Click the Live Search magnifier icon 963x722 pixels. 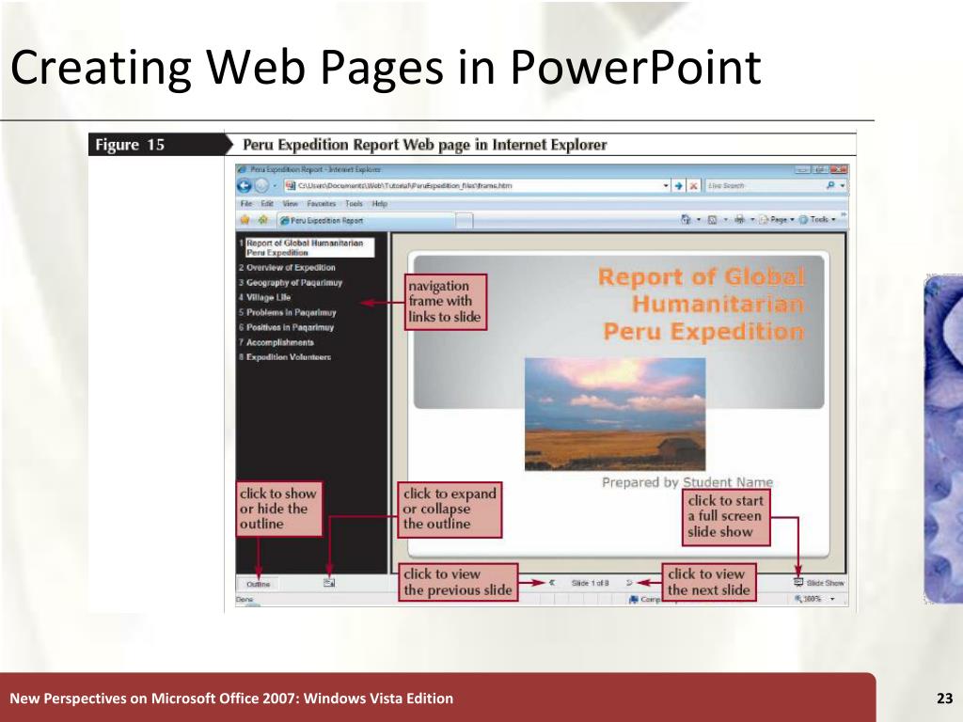click(x=831, y=185)
